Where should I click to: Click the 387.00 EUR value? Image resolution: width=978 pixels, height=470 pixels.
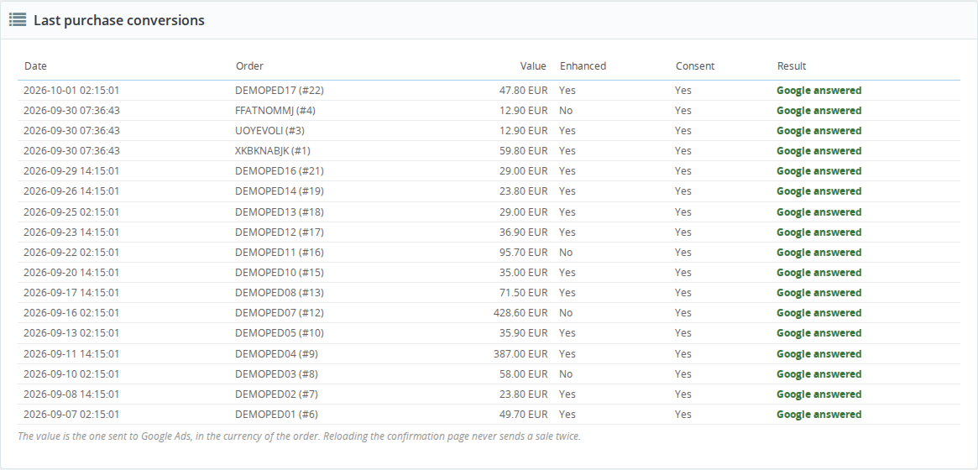coord(520,353)
